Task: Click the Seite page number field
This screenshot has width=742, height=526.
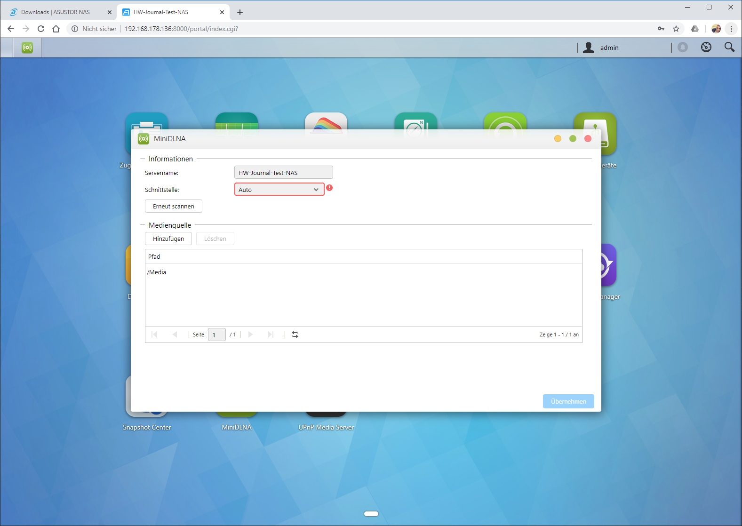Action: click(x=217, y=335)
